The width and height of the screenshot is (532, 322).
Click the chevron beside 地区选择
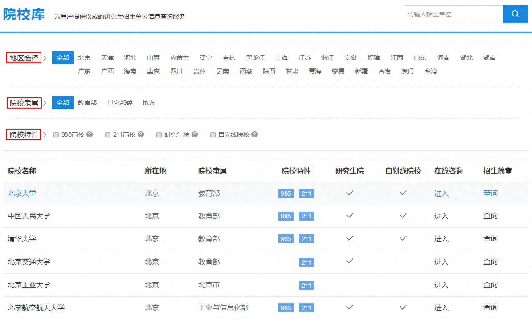pos(45,58)
